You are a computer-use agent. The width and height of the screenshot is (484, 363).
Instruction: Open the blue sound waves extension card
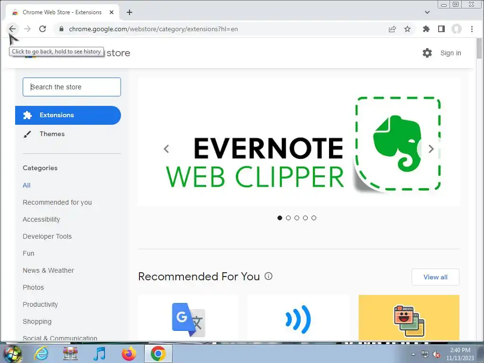(x=298, y=318)
